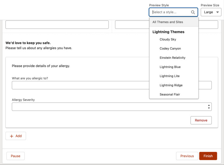Click the Finish button
This screenshot has height=165, width=224.
208,156
